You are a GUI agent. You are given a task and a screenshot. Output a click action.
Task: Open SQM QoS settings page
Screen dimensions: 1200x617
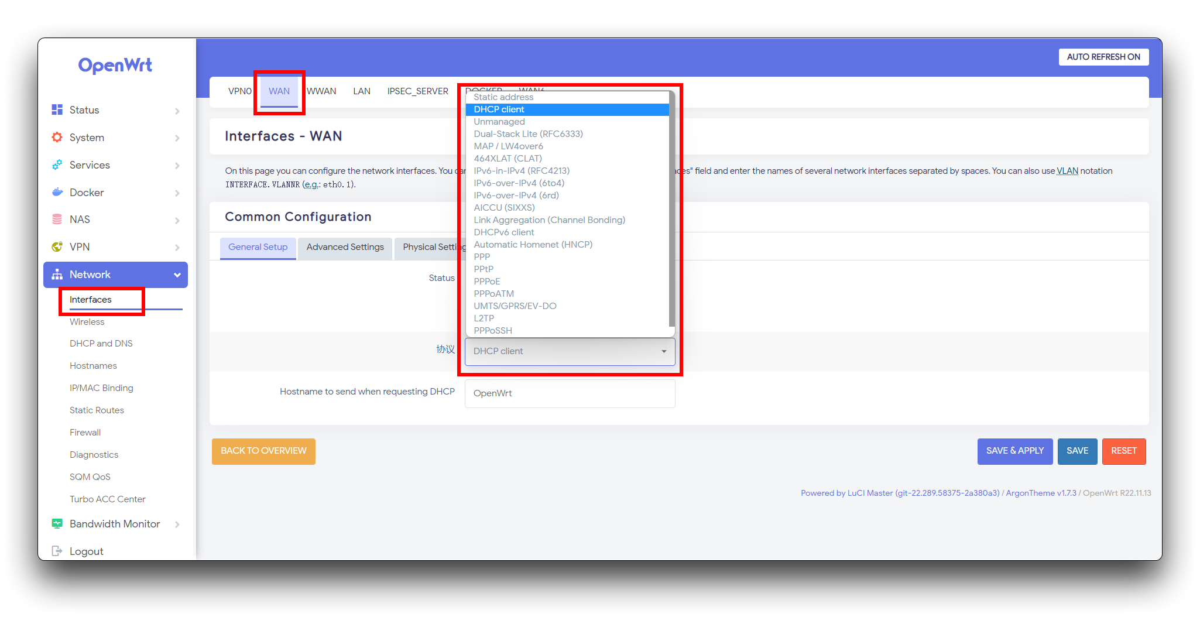90,477
